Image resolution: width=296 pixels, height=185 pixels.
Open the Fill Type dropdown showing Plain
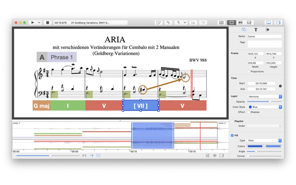pos(265,140)
